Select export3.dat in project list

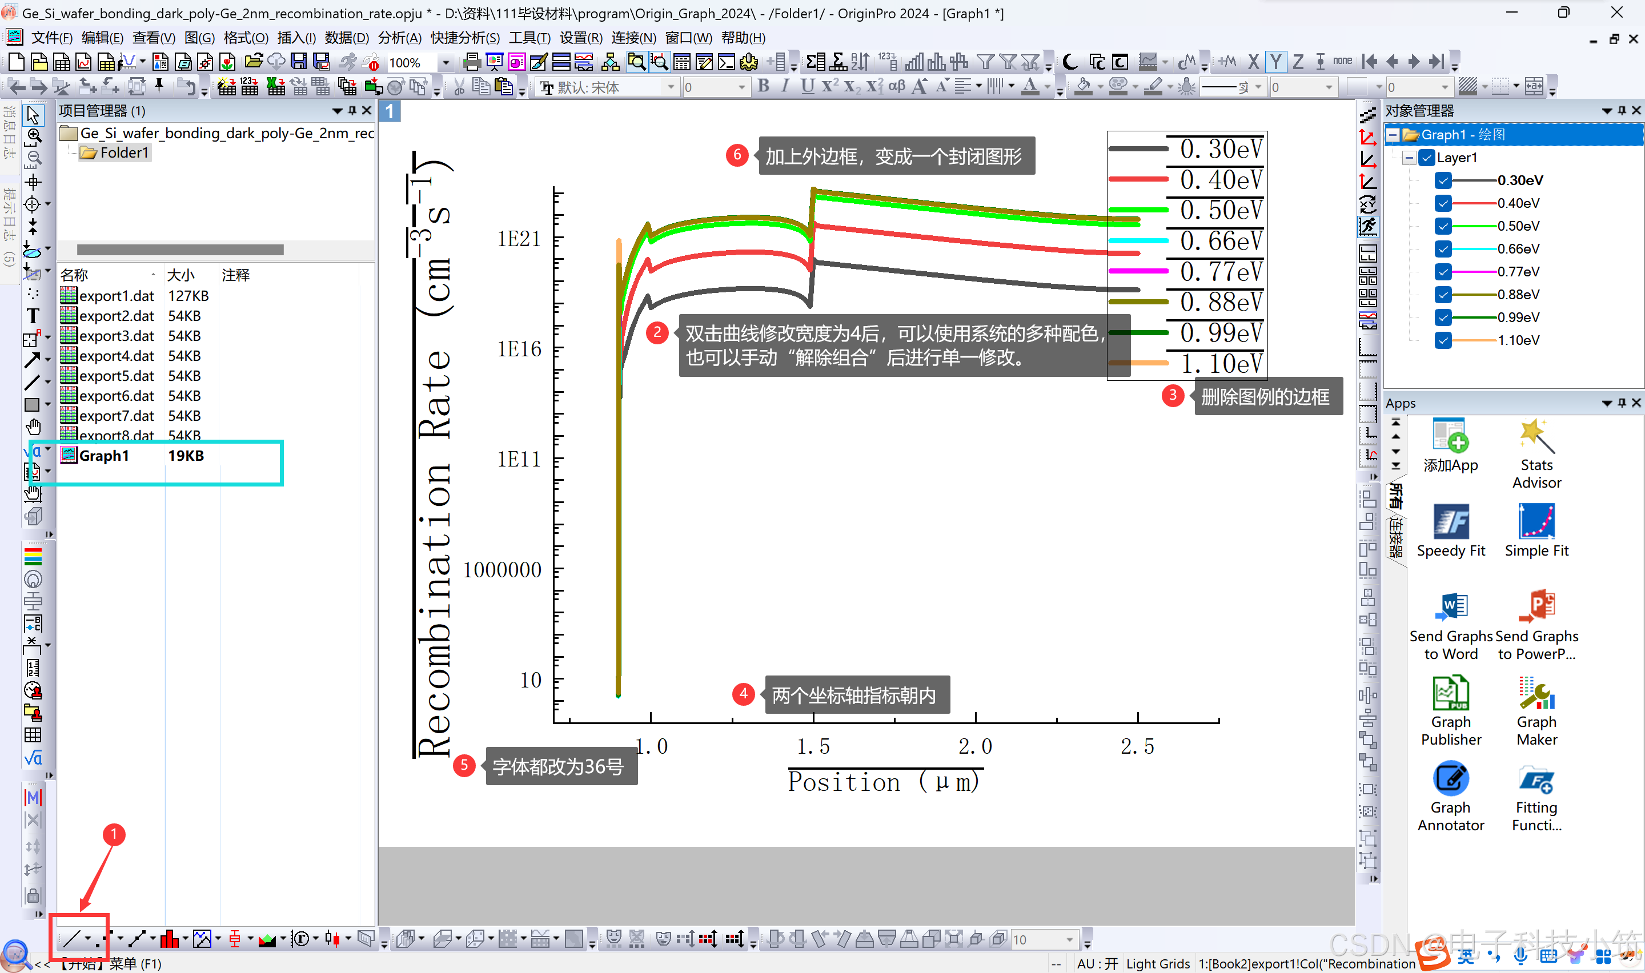[x=116, y=336]
